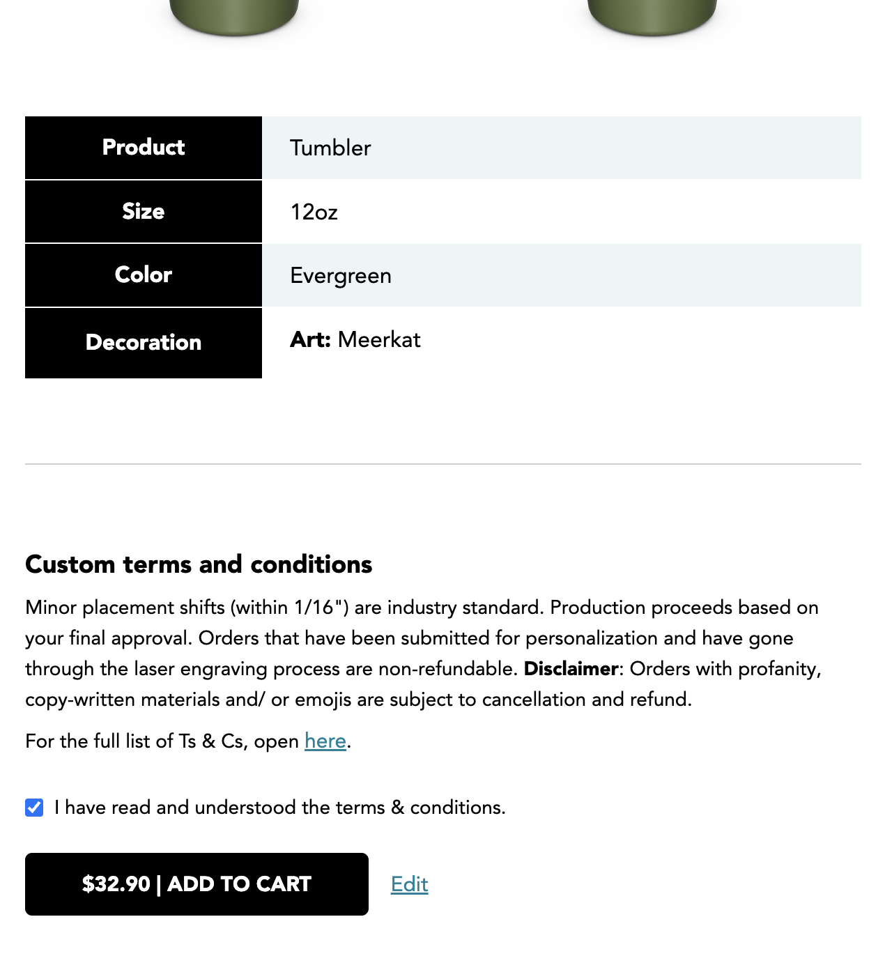Uncheck the terms & conditions checkbox
The width and height of the screenshot is (885, 956).
pos(34,808)
